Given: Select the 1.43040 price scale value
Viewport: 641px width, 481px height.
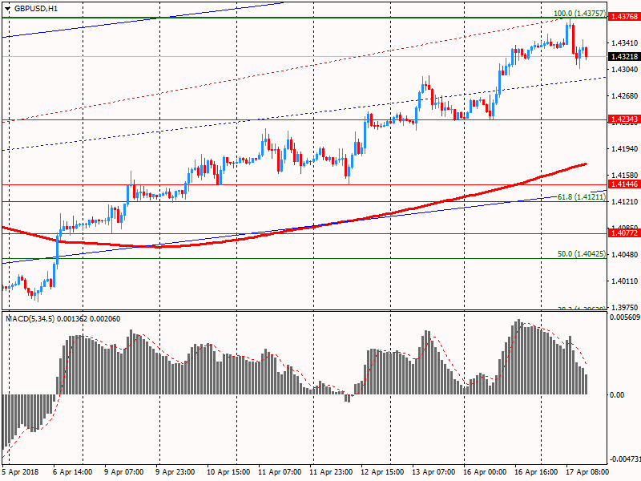Looking at the screenshot, I should [x=625, y=70].
